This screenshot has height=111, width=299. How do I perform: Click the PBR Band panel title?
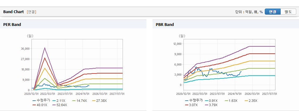tap(165, 24)
